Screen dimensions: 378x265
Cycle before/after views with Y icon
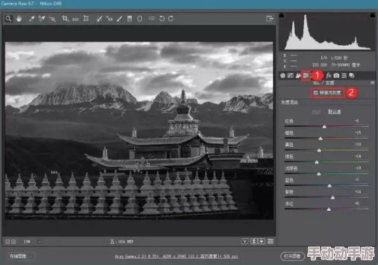click(245, 241)
